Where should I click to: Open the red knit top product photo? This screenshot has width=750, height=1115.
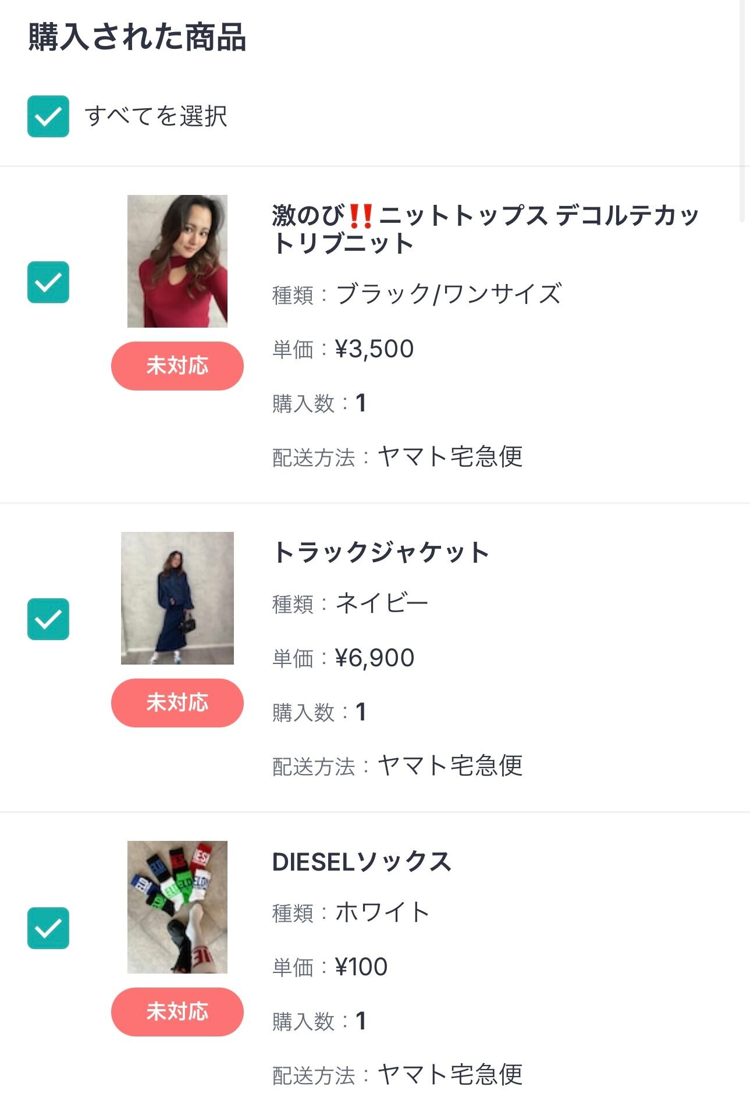177,261
